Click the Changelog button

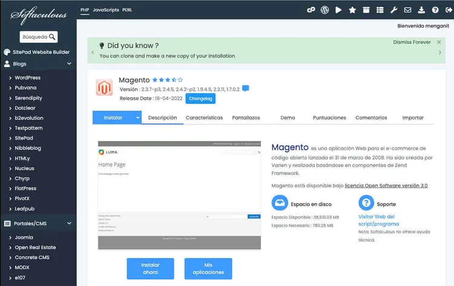[x=200, y=99]
